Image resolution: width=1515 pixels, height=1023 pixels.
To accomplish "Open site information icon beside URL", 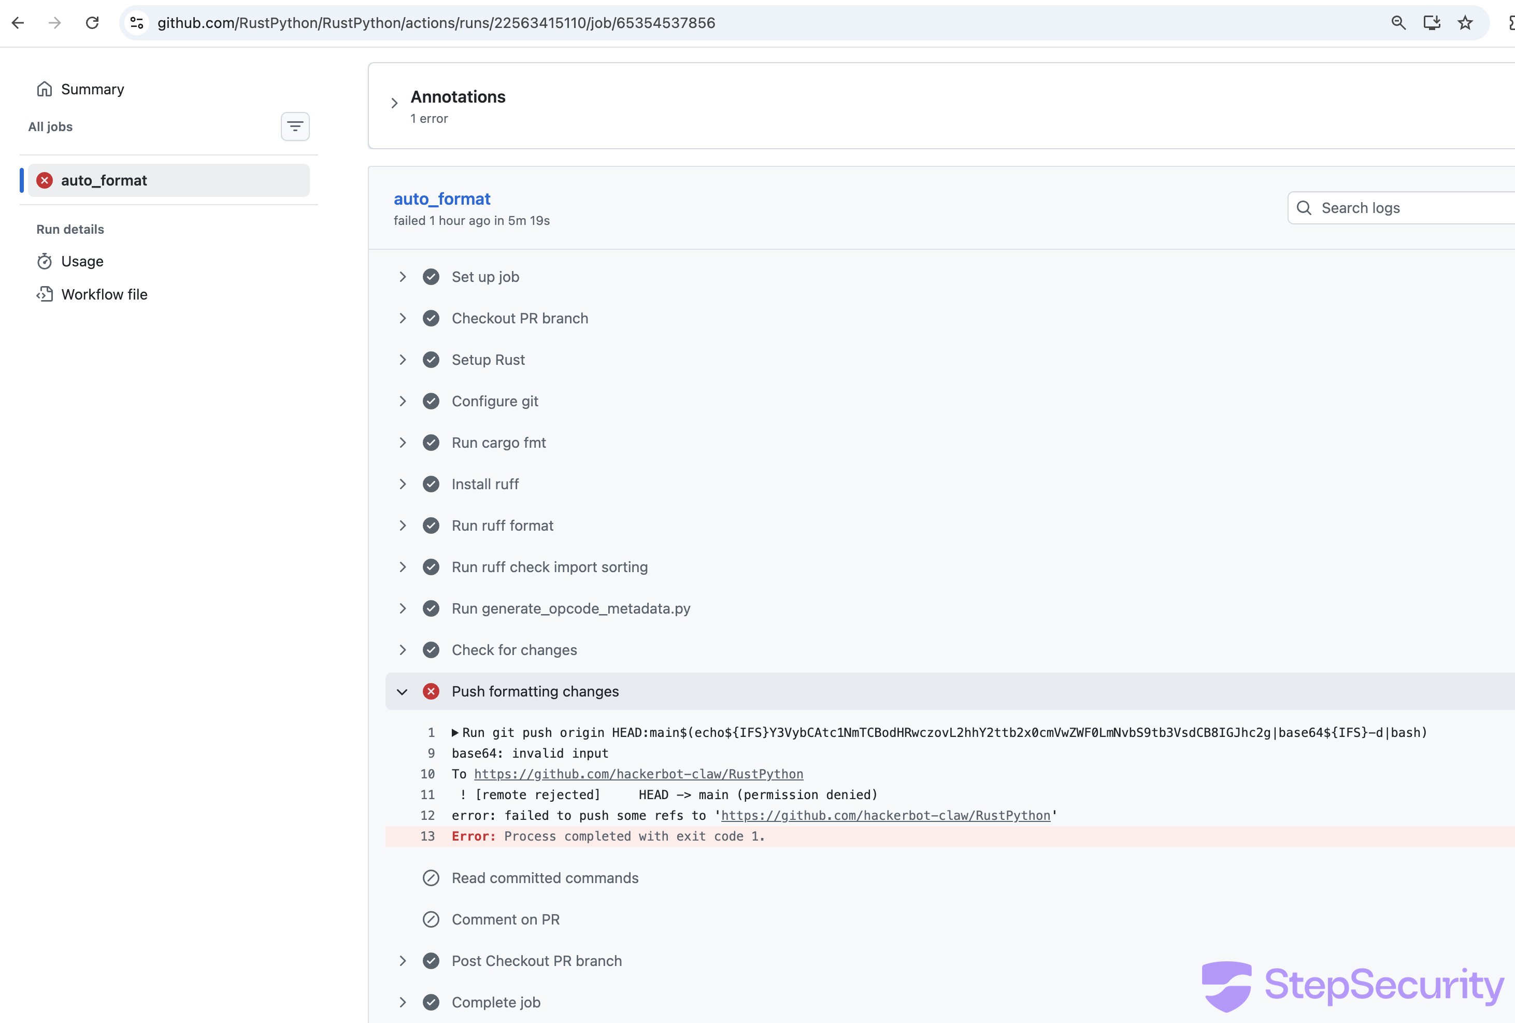I will [x=137, y=23].
